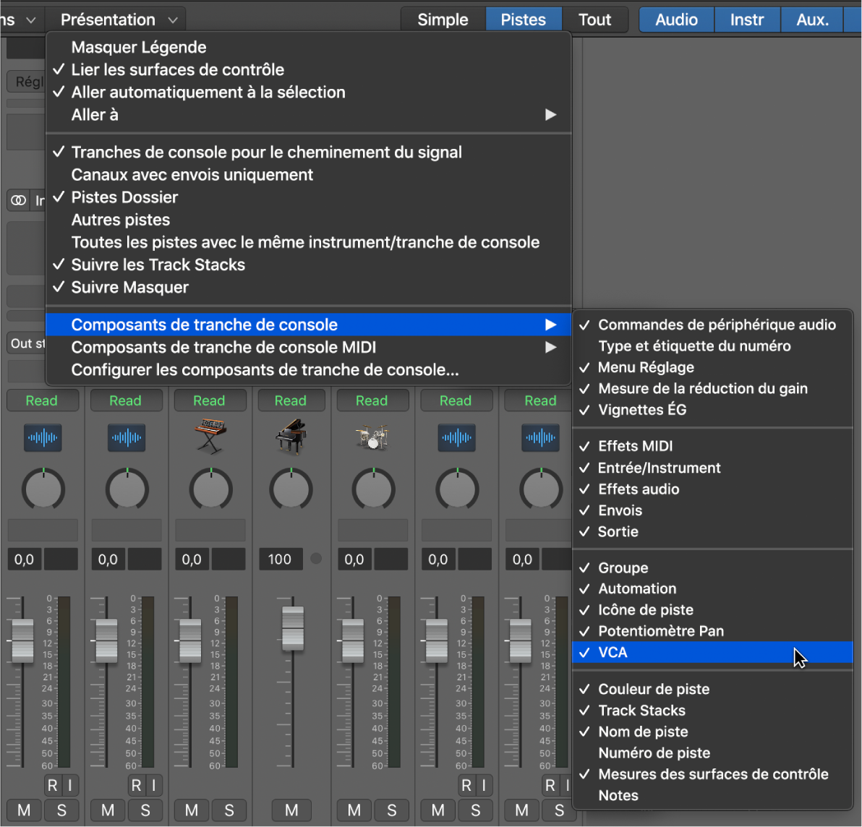
Task: Toggle the Audio channel filter button
Action: (x=677, y=20)
